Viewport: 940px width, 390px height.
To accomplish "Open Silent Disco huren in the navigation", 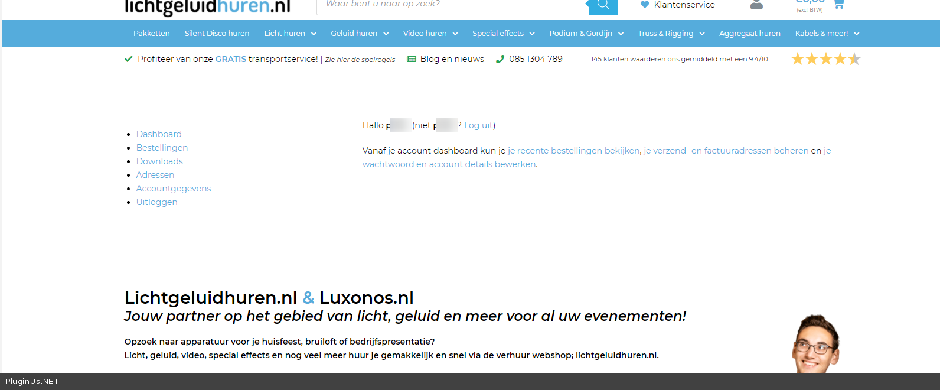I will 217,34.
